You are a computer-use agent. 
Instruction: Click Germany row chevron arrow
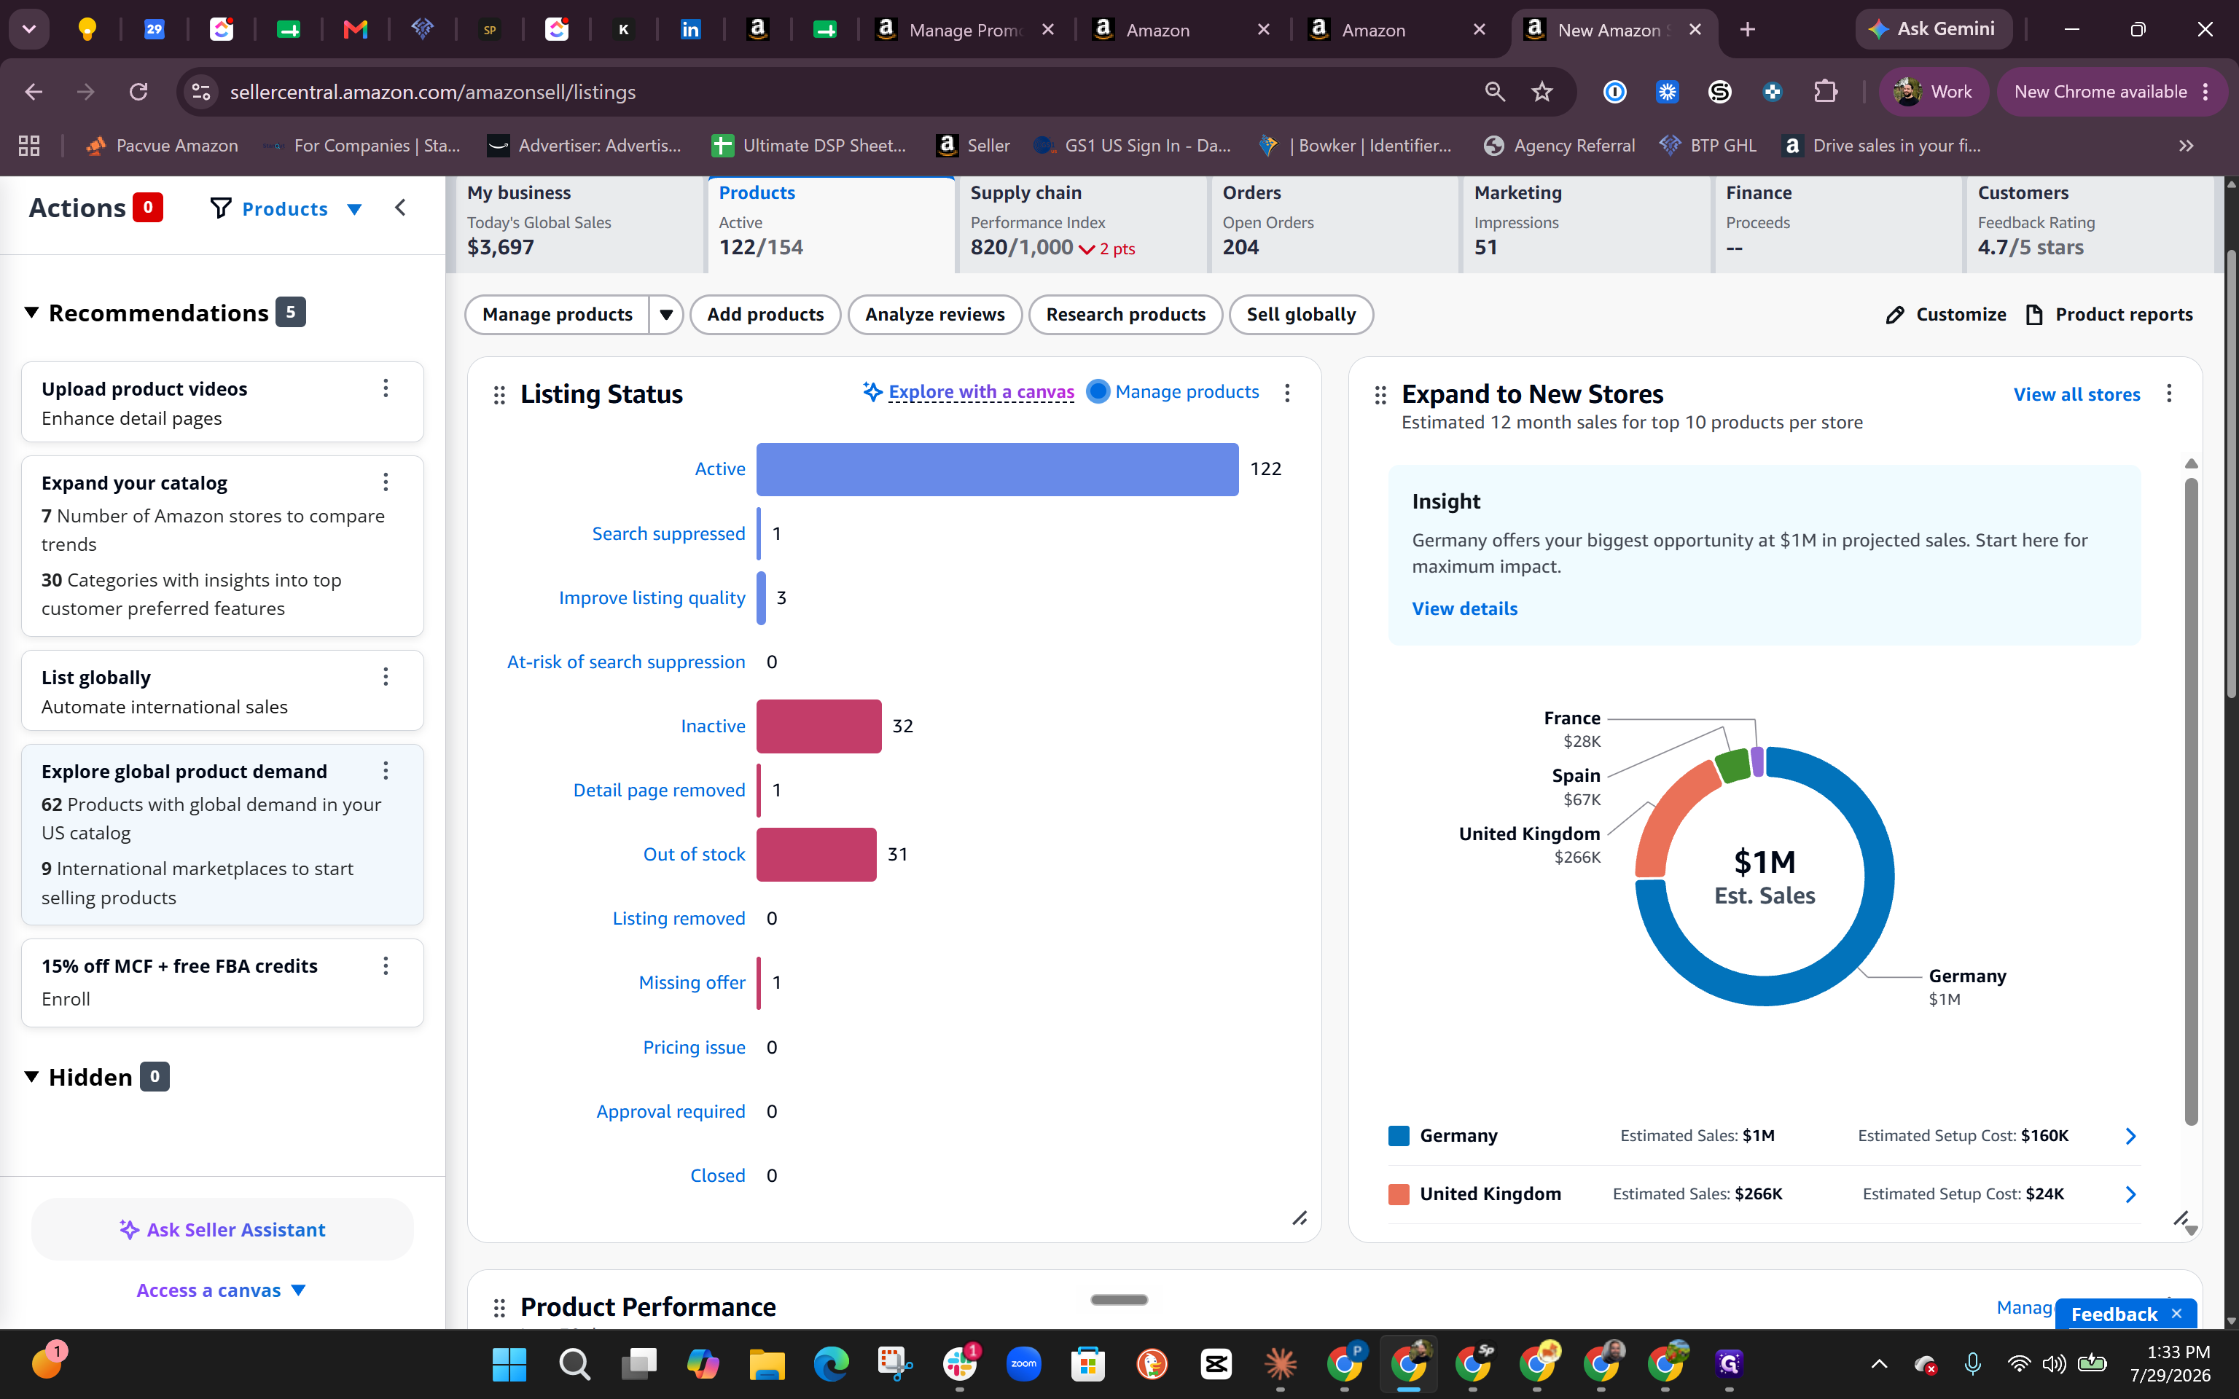[x=2130, y=1136]
